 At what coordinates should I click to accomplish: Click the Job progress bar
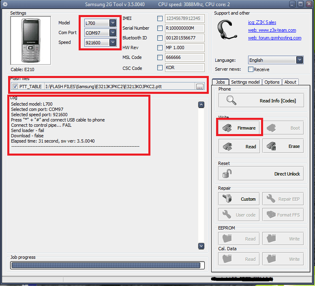(x=107, y=265)
